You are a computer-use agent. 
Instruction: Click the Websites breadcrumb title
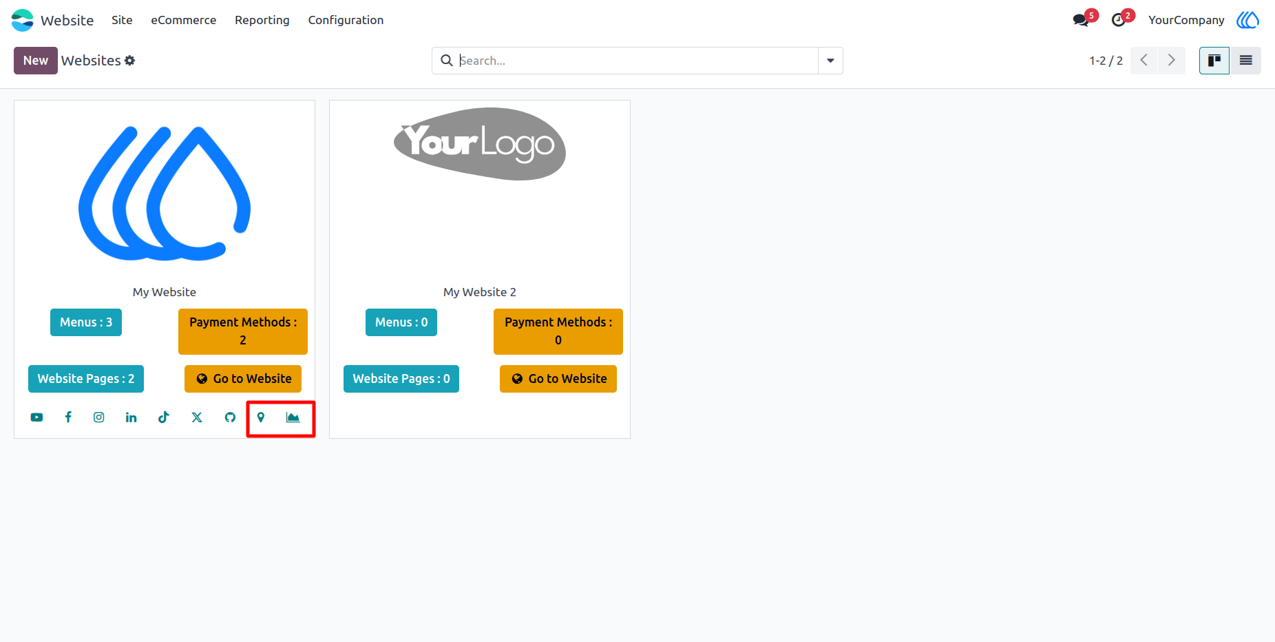pos(91,61)
